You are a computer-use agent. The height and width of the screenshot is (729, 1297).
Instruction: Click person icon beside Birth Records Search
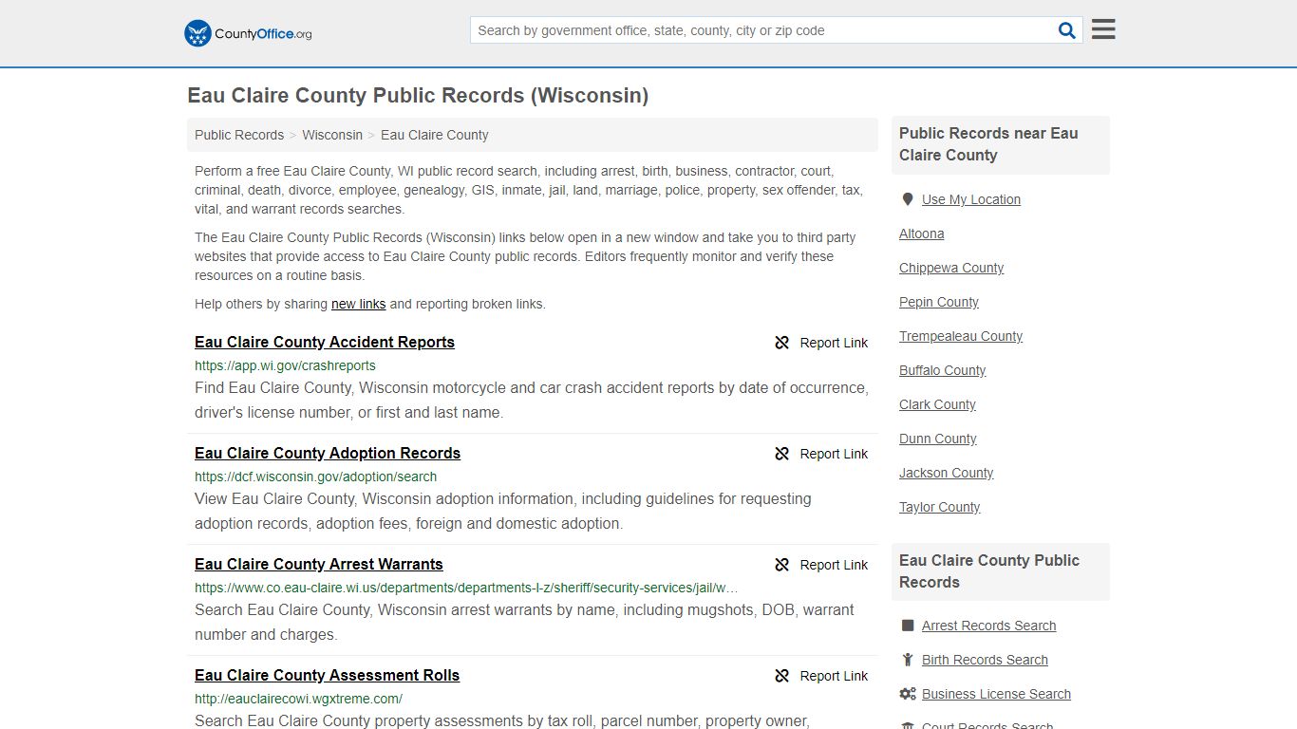click(908, 660)
